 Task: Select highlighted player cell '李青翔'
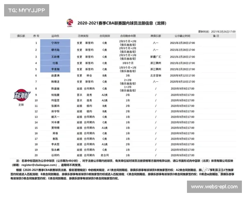(55, 69)
